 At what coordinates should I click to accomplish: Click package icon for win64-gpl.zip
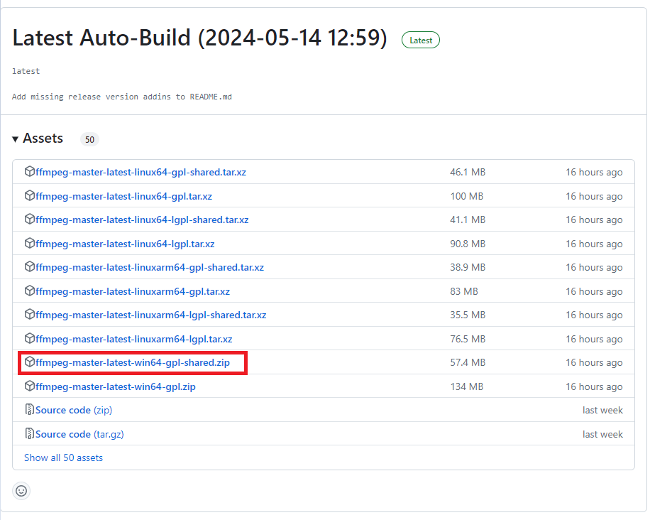[x=29, y=386]
